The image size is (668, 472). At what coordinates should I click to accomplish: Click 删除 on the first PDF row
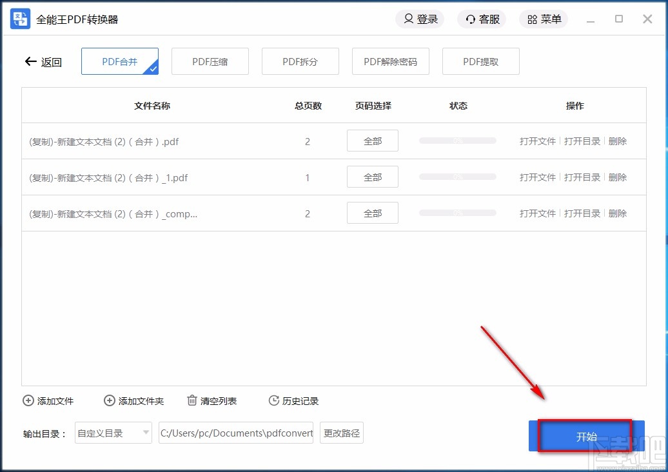pyautogui.click(x=617, y=141)
